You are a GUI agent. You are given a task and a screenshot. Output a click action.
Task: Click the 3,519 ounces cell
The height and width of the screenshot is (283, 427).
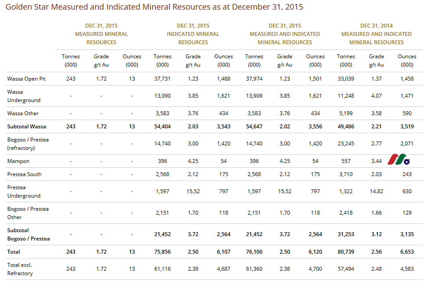[407, 127]
